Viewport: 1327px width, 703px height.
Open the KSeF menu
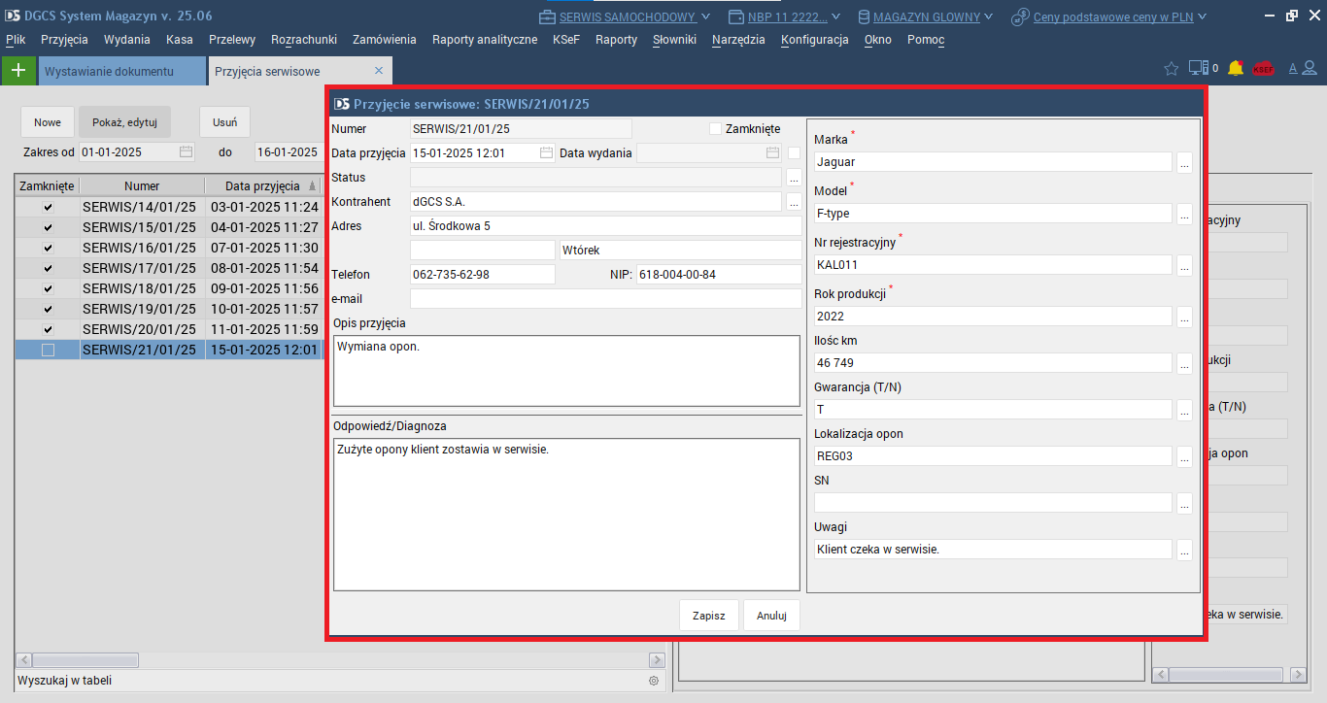coord(566,40)
